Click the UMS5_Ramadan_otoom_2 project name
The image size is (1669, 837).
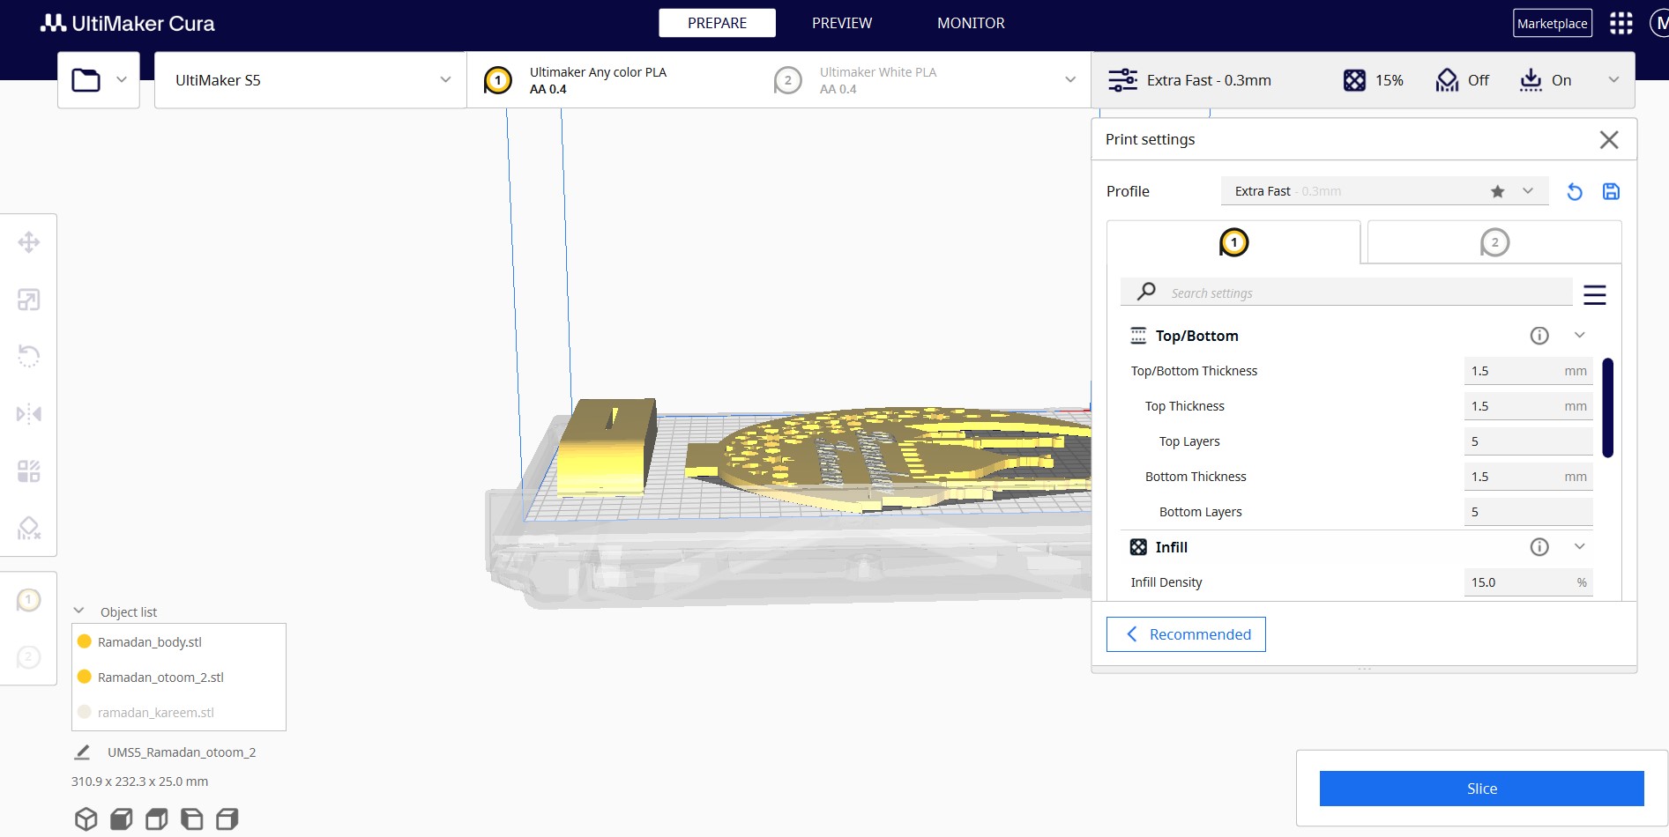[x=182, y=752]
